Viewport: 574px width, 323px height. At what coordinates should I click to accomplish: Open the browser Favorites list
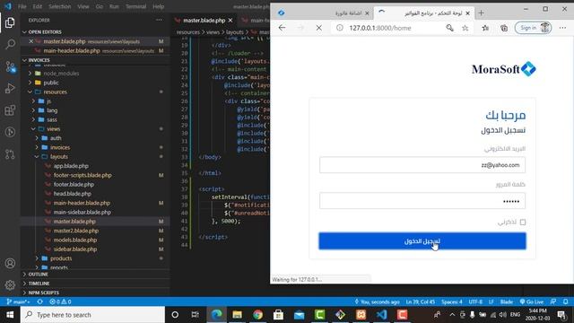click(x=485, y=28)
